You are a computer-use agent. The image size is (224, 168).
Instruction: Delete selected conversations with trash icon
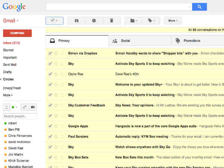(112, 21)
